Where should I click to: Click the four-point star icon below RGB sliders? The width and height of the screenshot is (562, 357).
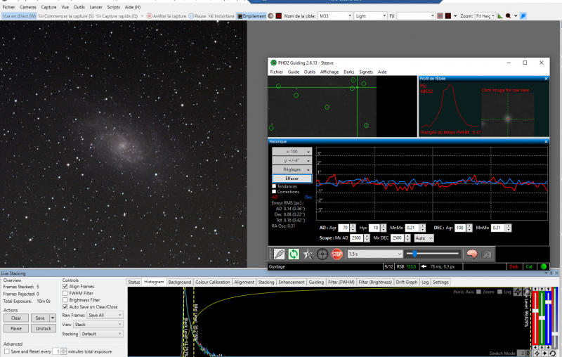(x=545, y=353)
